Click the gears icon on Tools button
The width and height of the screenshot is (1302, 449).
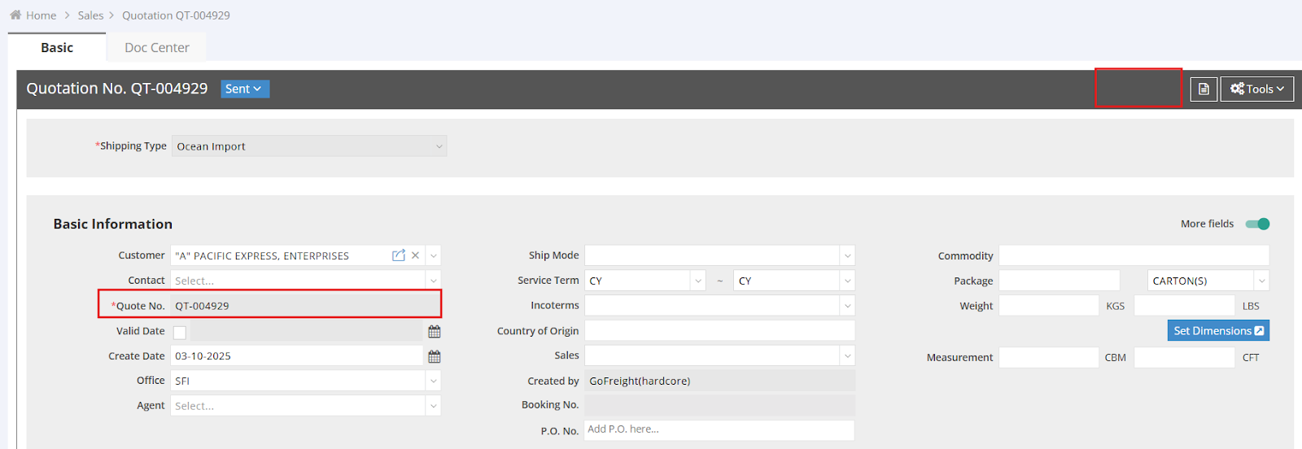(x=1237, y=89)
